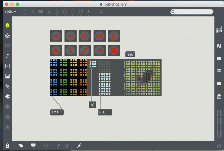Click the red speaker volume button object

(x=100, y=50)
